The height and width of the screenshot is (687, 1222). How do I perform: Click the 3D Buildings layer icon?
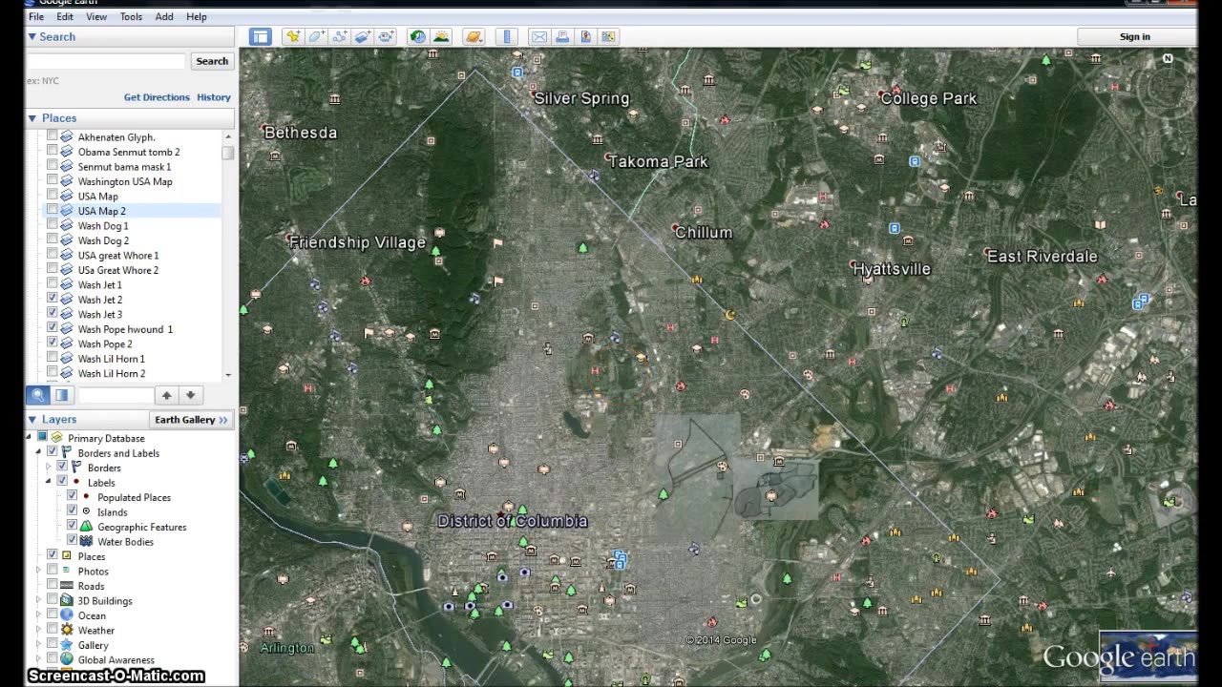(67, 600)
